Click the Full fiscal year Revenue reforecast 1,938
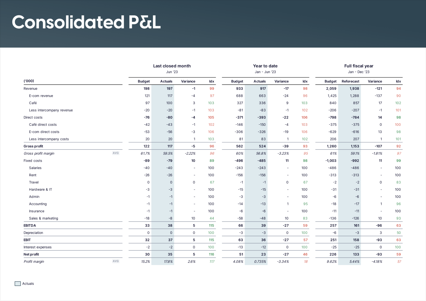This screenshot has width=426, height=301. (x=354, y=89)
